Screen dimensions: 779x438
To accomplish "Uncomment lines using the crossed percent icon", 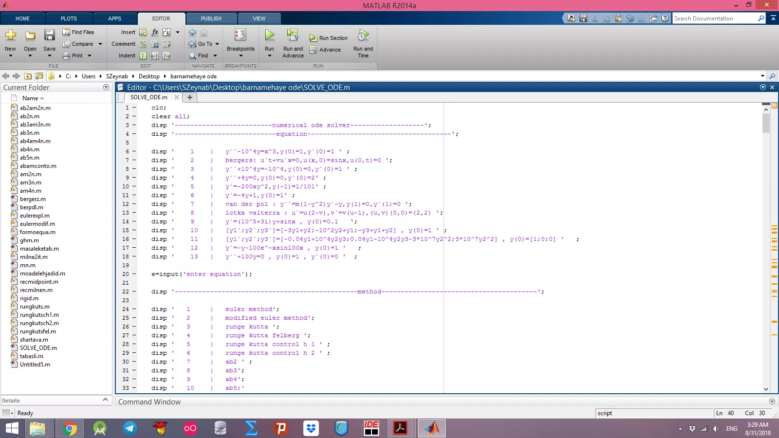I will [155, 44].
